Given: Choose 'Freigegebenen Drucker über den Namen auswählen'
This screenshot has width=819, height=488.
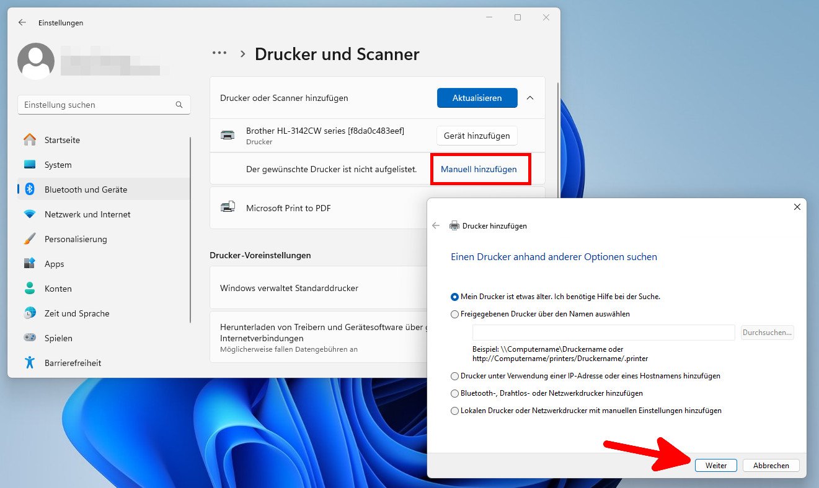Looking at the screenshot, I should pos(455,314).
